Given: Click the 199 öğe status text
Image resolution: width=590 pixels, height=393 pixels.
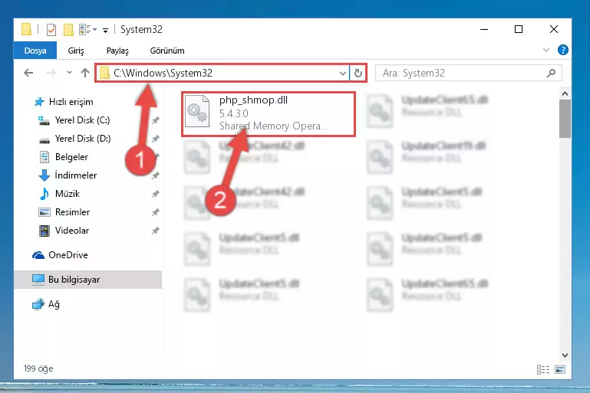Looking at the screenshot, I should click(38, 368).
